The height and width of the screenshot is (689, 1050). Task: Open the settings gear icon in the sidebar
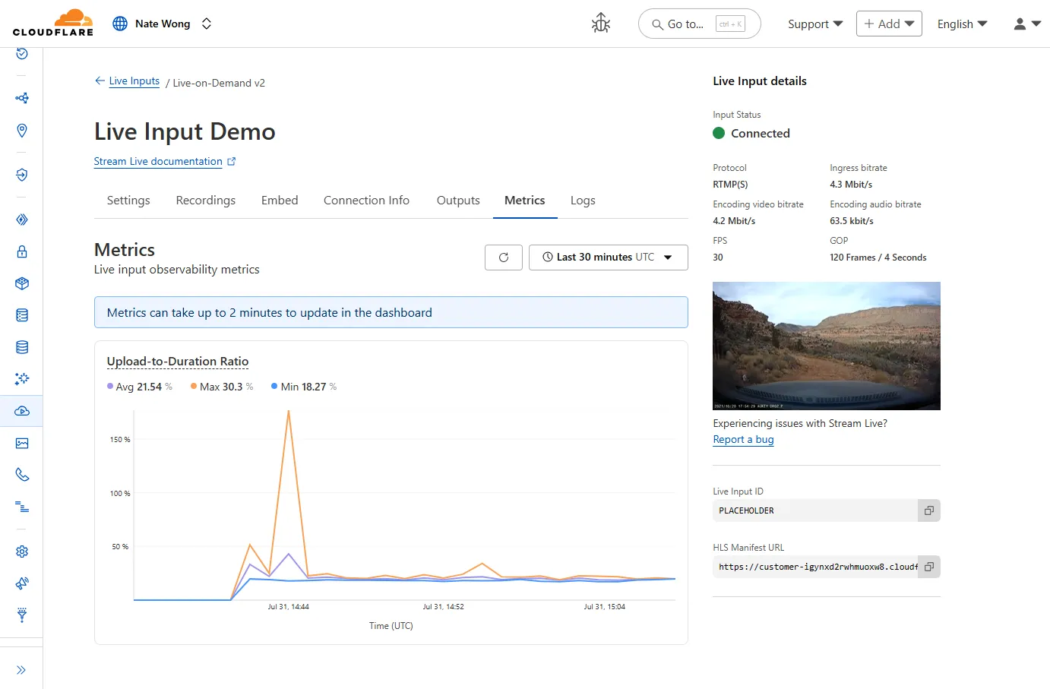[22, 552]
